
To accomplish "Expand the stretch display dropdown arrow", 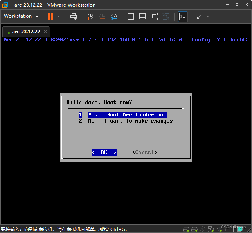I will (x=208, y=16).
